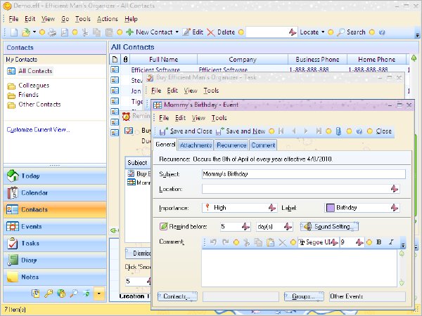Click help icon in Event window toolbar
422x316 pixels.
point(359,131)
